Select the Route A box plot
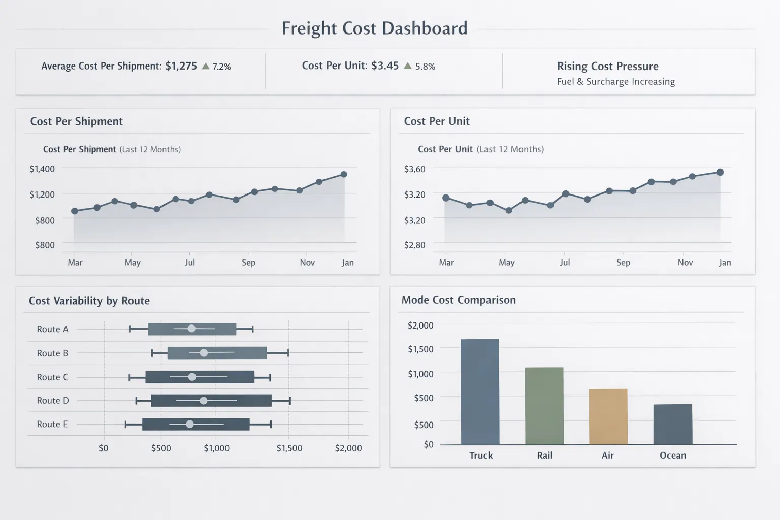The height and width of the screenshot is (520, 780). [x=192, y=329]
